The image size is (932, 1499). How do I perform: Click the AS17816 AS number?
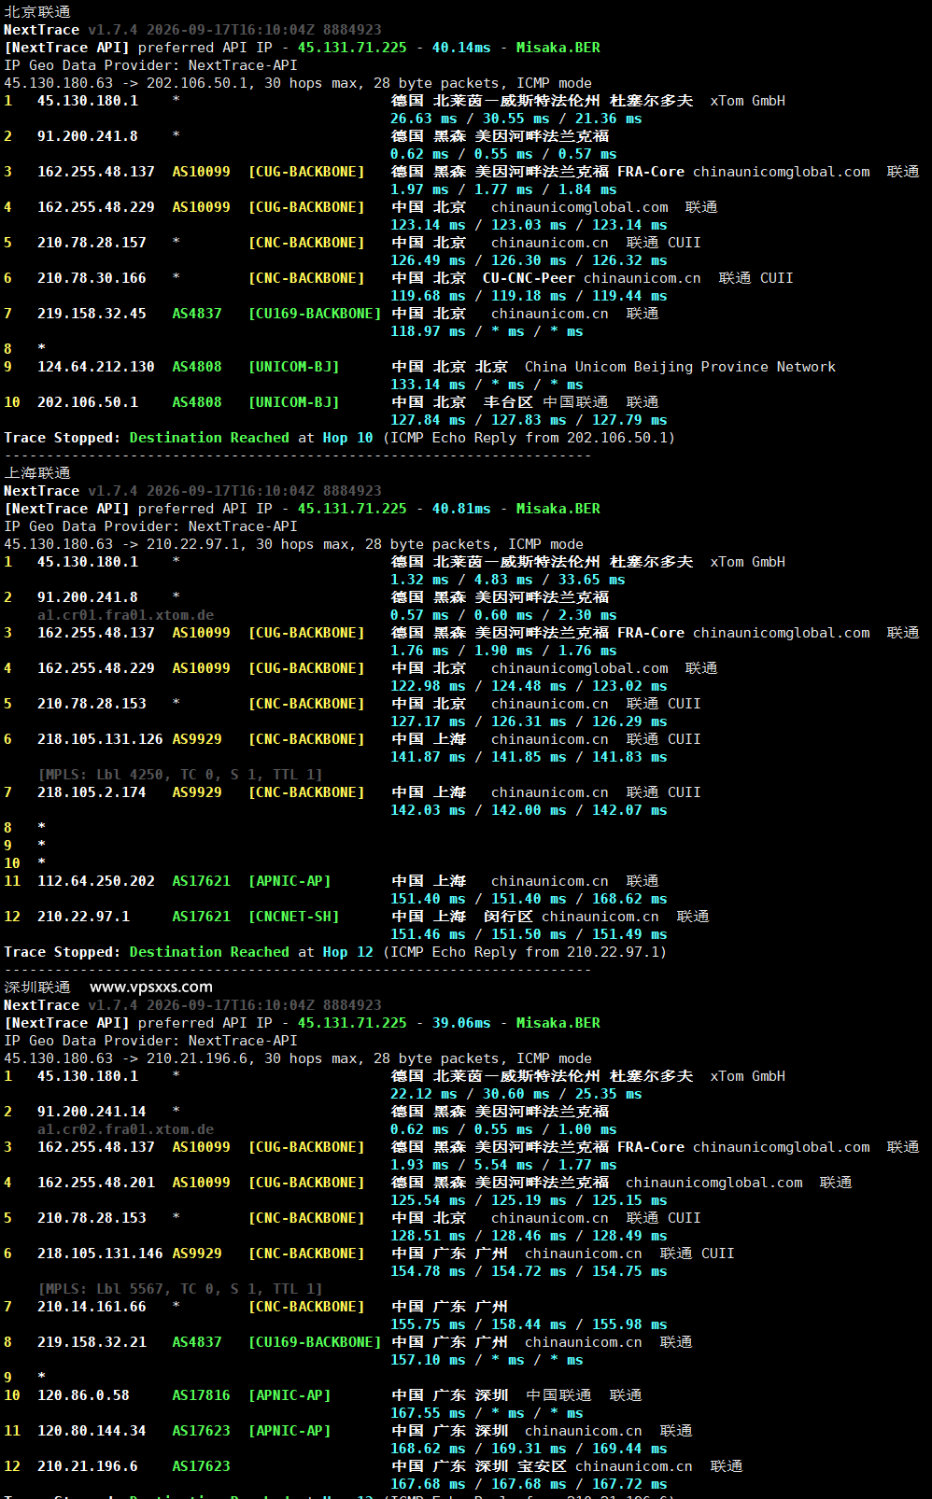201,1395
